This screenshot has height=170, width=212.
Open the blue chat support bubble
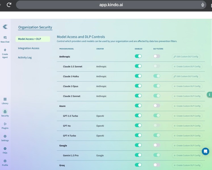pyautogui.click(x=205, y=151)
